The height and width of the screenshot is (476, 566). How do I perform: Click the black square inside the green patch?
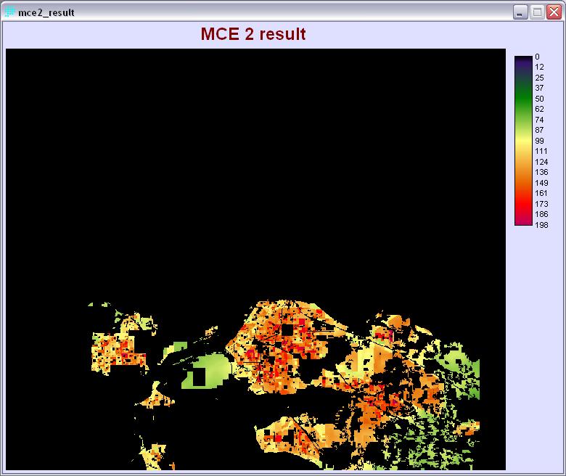(x=198, y=377)
